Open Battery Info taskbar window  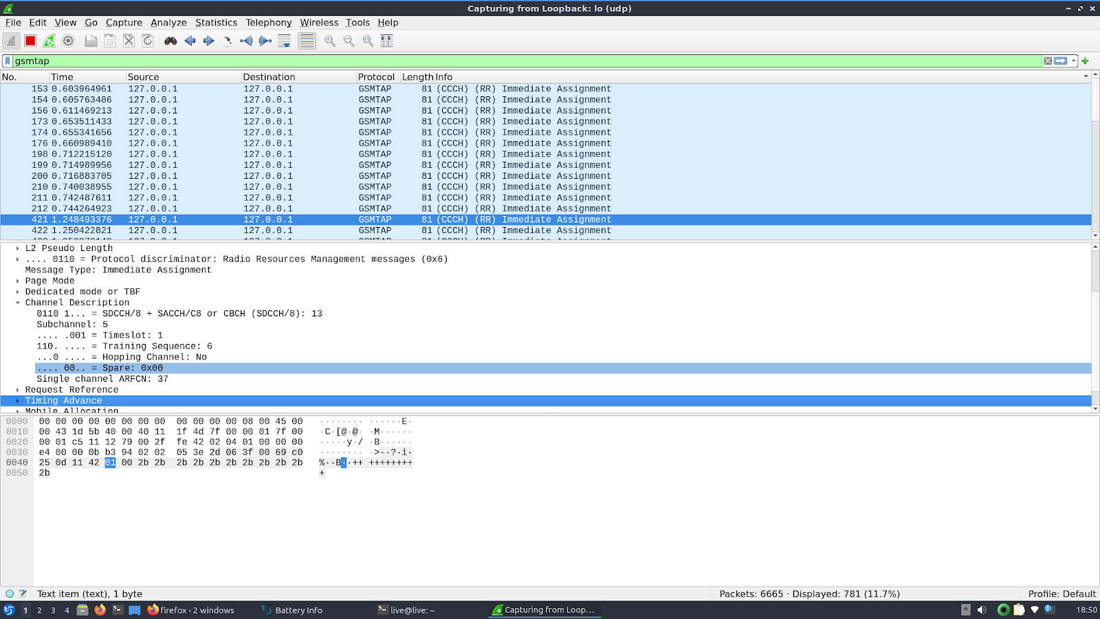click(292, 610)
